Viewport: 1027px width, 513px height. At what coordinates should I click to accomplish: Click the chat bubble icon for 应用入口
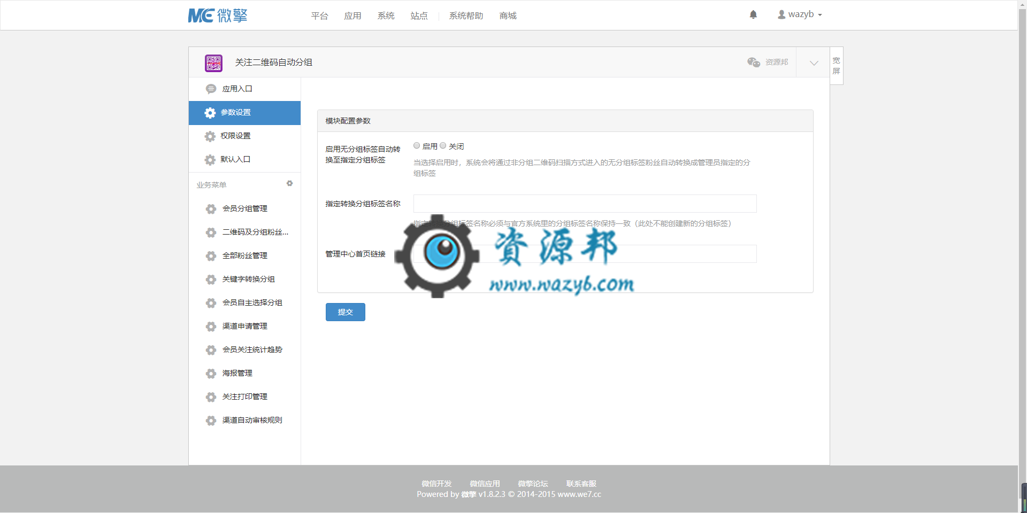pos(211,89)
